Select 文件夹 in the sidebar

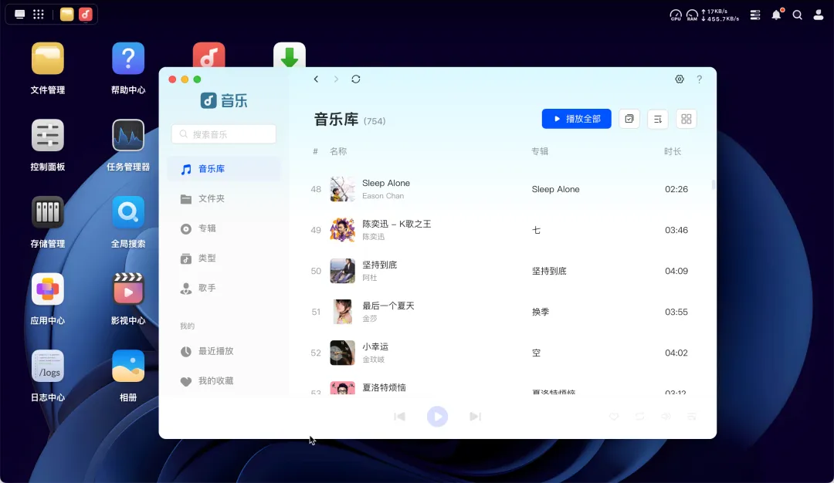click(224, 199)
